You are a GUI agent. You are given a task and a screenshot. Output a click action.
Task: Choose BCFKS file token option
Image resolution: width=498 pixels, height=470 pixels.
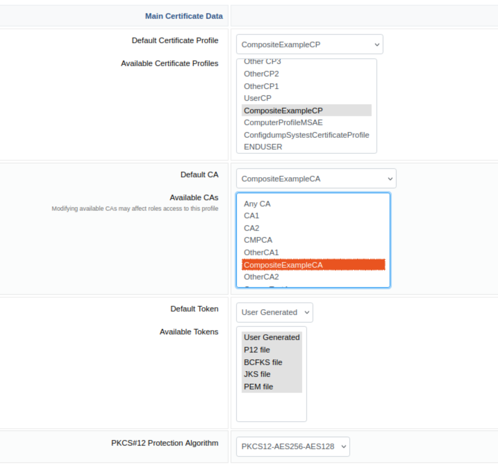pos(263,362)
